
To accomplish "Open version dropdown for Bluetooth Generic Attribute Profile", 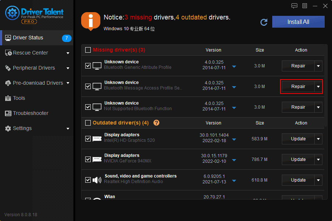I will 234,67.
